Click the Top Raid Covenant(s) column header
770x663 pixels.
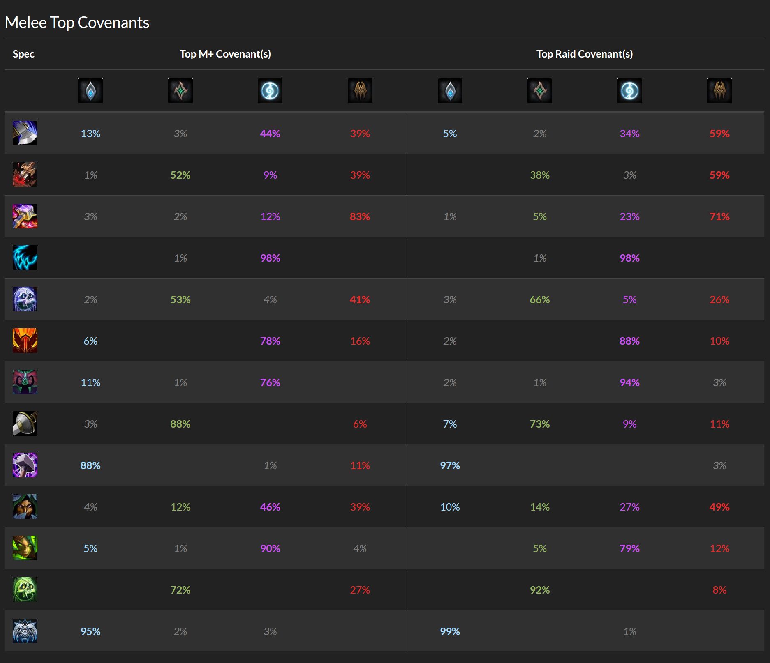click(584, 54)
